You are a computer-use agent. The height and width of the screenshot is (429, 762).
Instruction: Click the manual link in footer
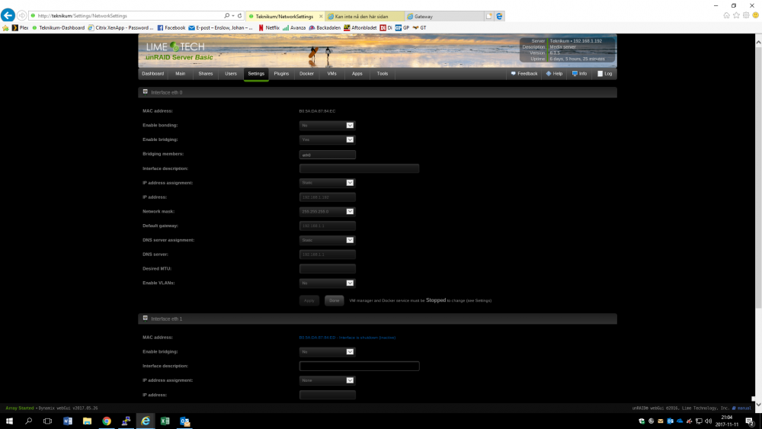[x=744, y=408]
